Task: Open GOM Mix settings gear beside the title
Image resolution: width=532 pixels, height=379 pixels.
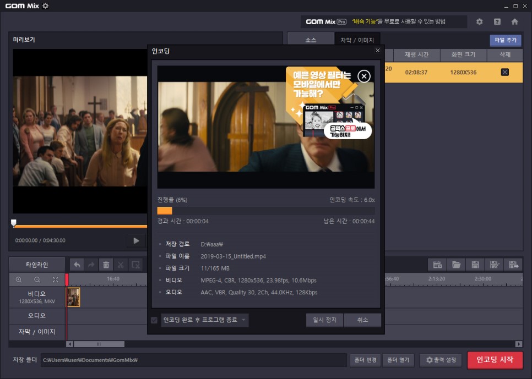Action: coord(46,6)
